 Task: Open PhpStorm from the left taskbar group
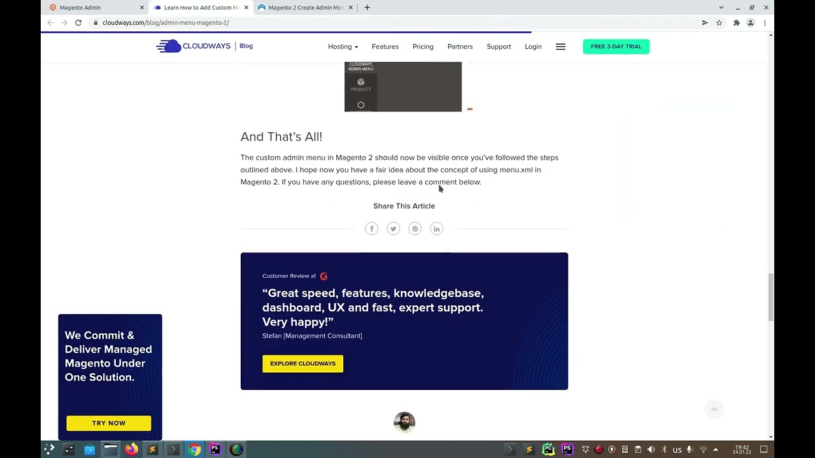(x=215, y=449)
